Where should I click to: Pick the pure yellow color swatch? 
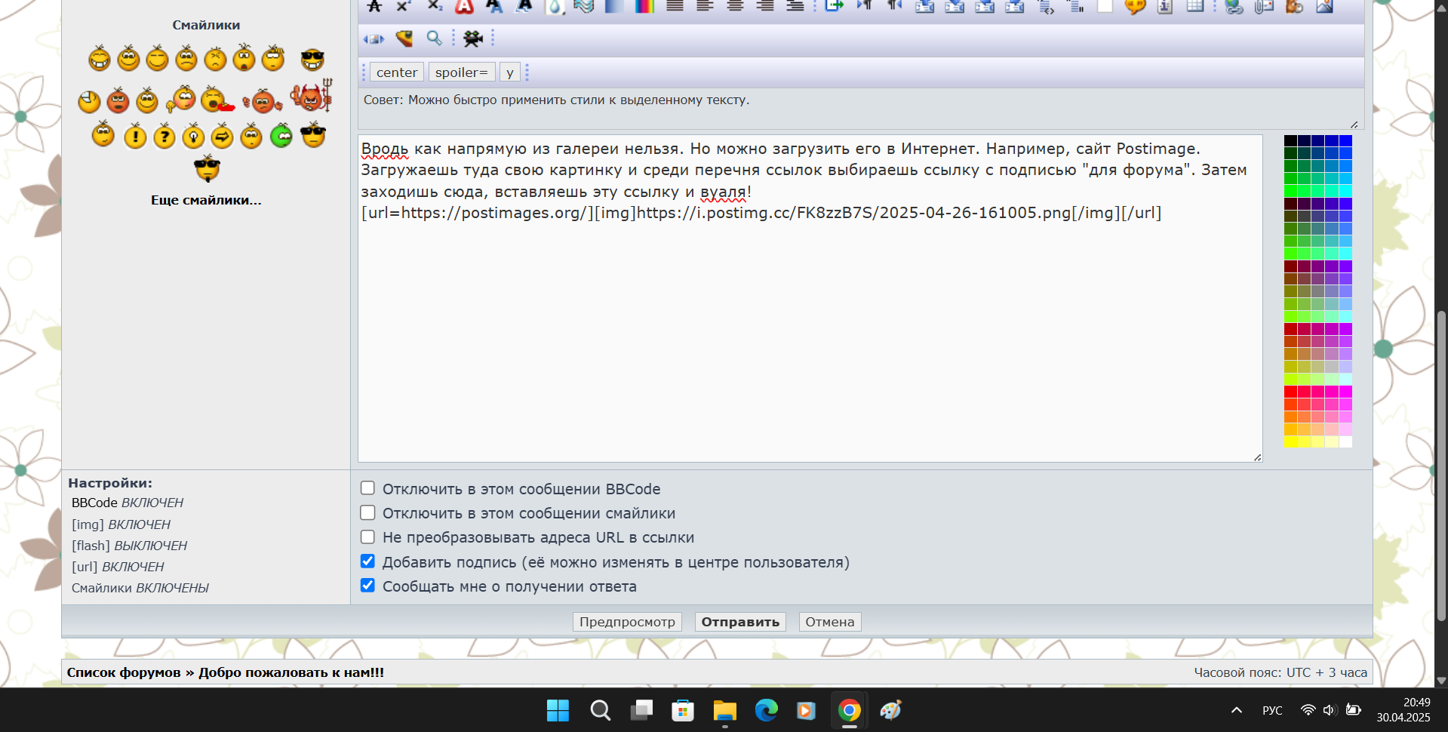pyautogui.click(x=1290, y=441)
